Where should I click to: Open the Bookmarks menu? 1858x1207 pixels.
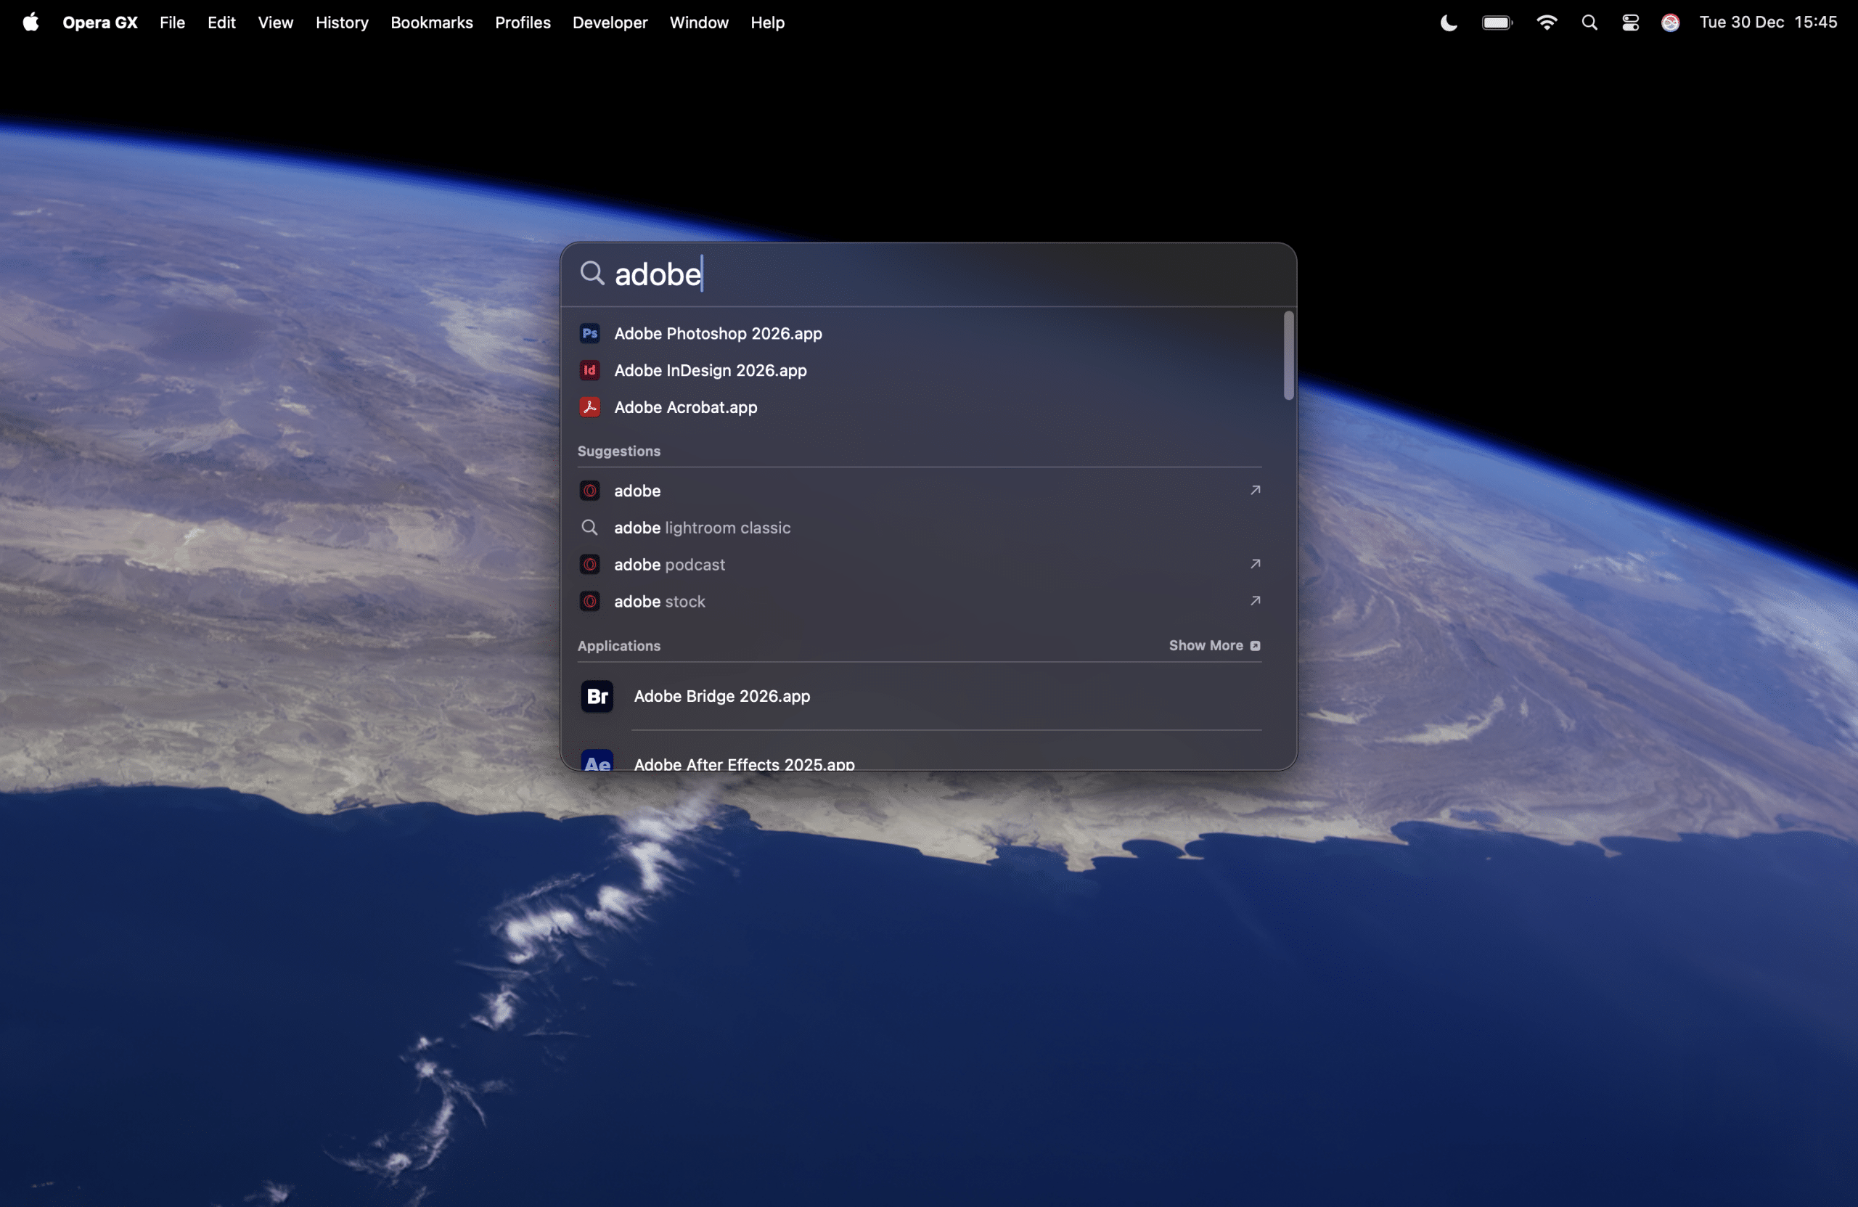tap(431, 22)
